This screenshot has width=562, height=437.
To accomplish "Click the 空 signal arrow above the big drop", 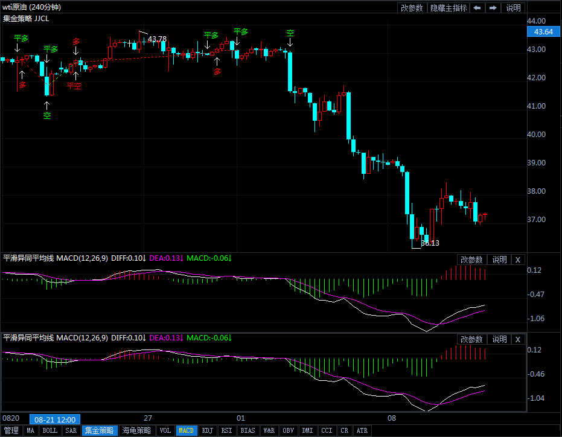I will tap(290, 35).
